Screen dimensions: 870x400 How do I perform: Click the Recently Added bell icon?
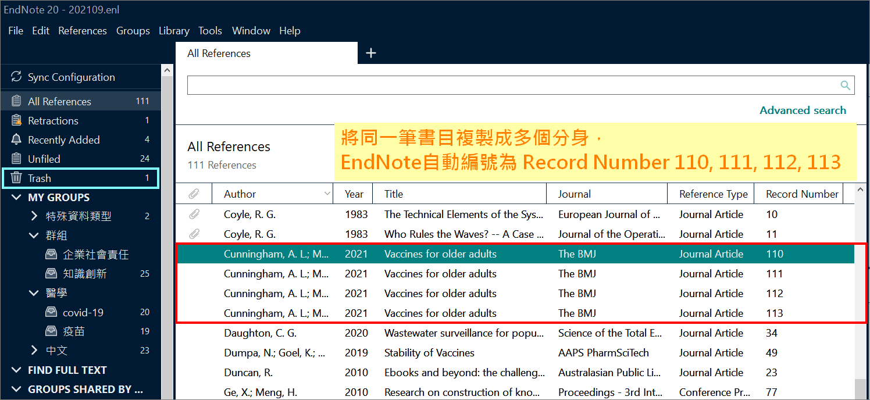16,140
